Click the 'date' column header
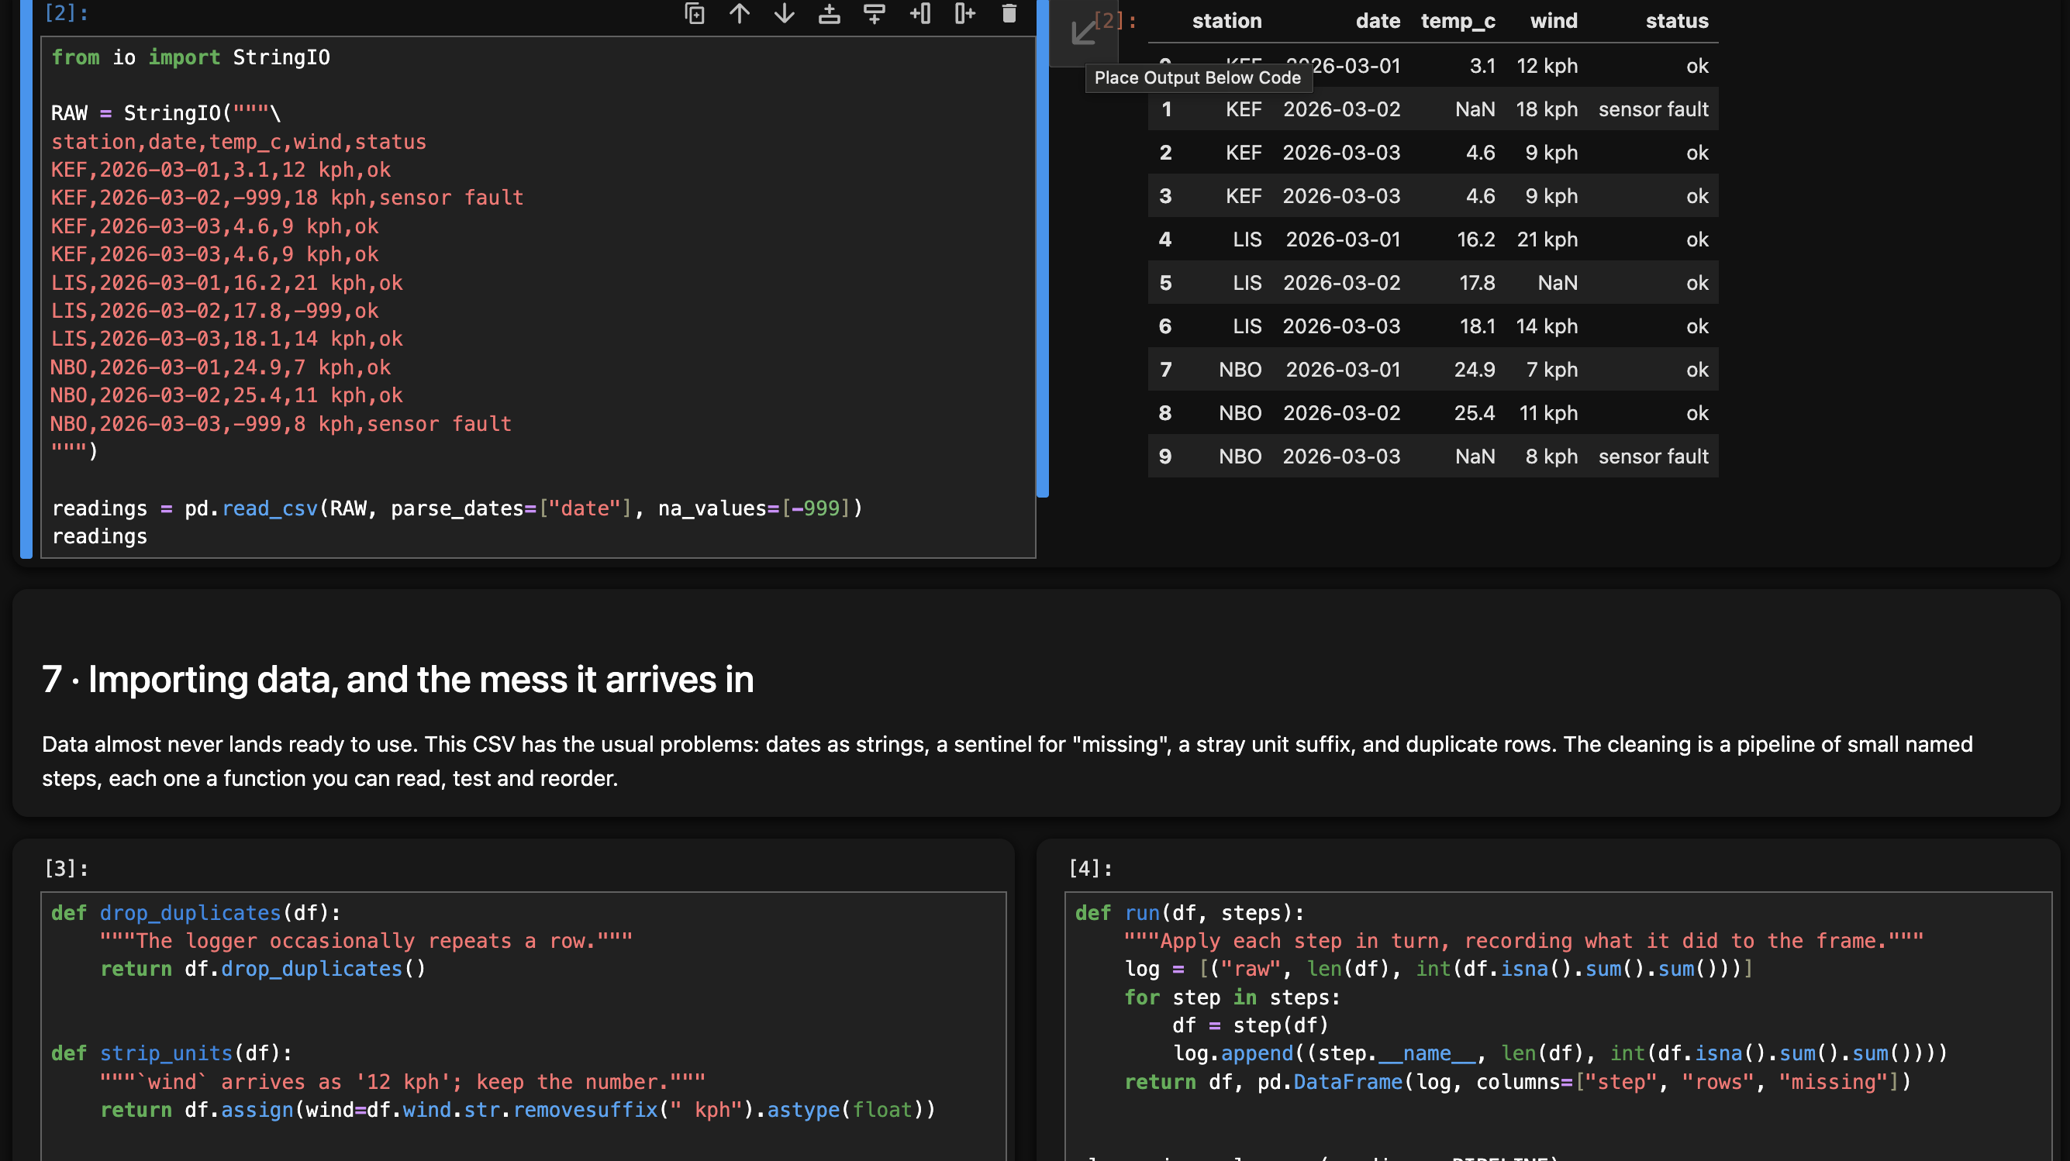 click(x=1378, y=21)
